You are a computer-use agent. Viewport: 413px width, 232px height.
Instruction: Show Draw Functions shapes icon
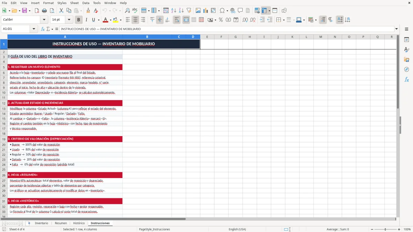284,11
